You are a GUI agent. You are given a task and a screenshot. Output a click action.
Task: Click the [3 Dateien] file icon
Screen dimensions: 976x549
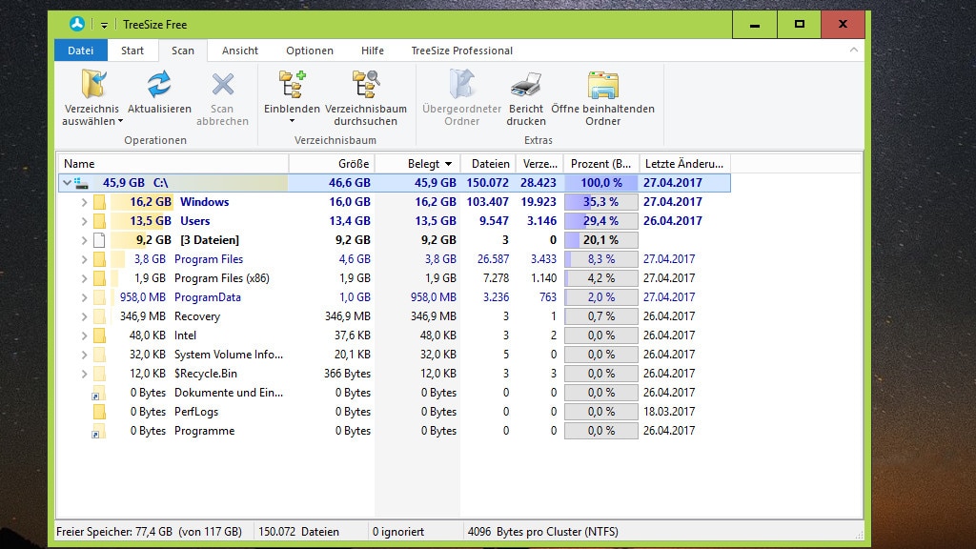click(99, 240)
